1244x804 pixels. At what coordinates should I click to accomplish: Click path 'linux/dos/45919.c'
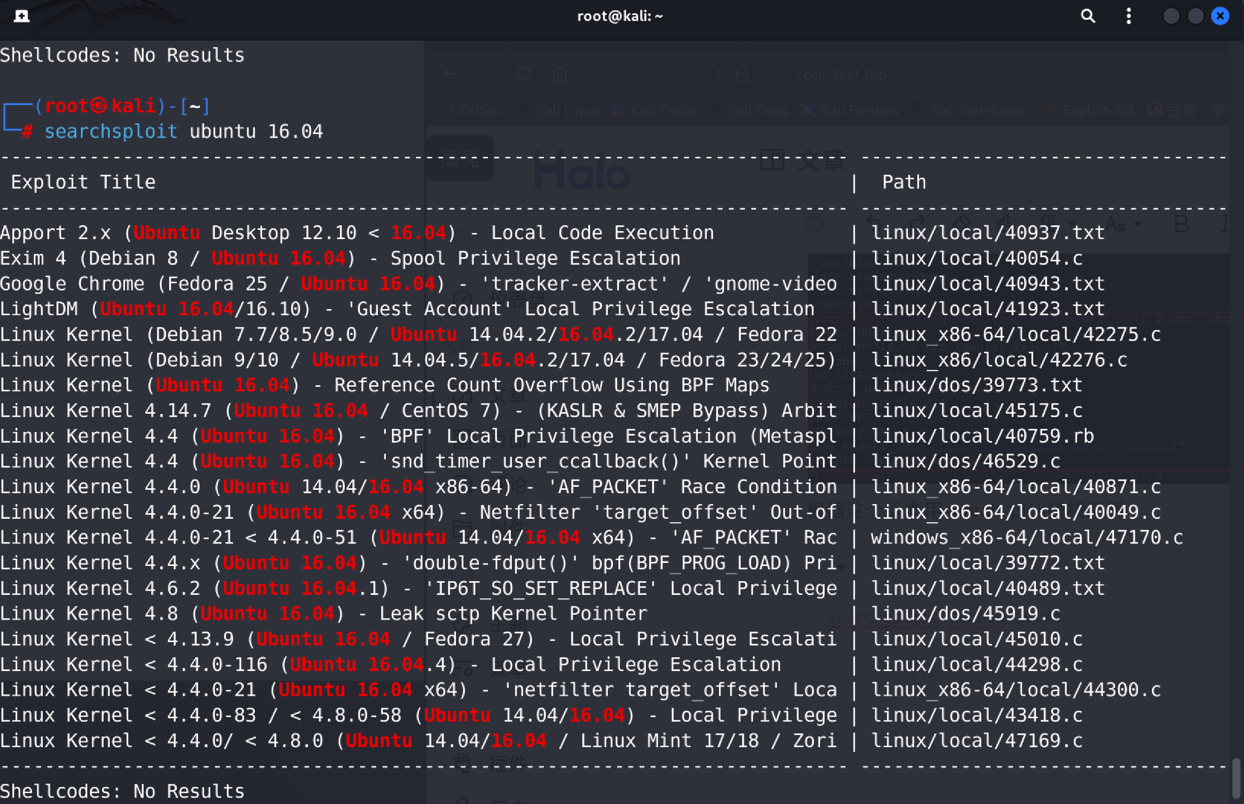[966, 614]
